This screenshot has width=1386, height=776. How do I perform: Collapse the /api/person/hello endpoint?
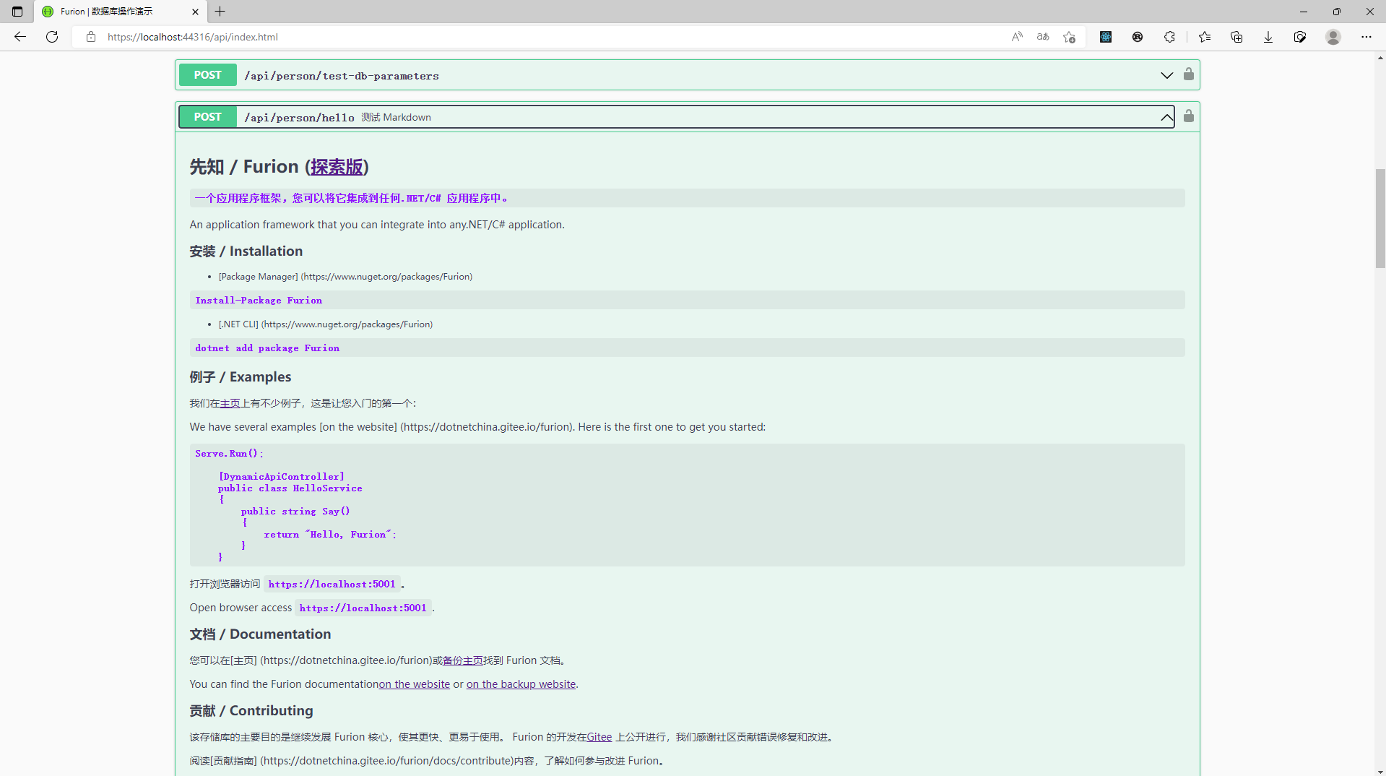(1166, 117)
